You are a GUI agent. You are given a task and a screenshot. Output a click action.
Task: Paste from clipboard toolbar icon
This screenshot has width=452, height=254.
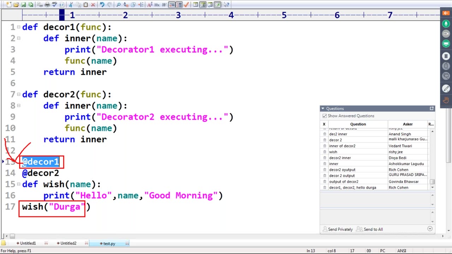coord(85,5)
